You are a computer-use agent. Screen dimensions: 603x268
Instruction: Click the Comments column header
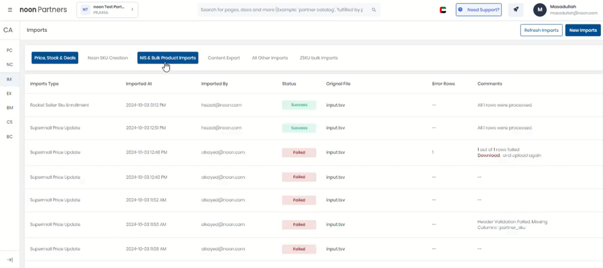tap(490, 84)
